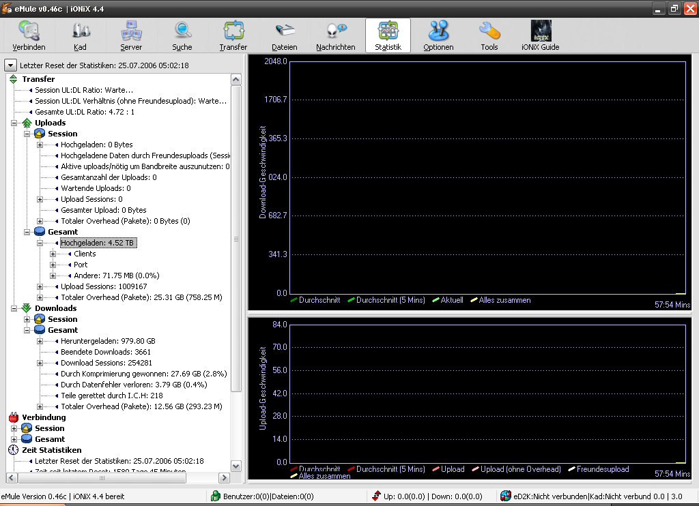Open the Kad network page
699x506 pixels.
pos(81,35)
